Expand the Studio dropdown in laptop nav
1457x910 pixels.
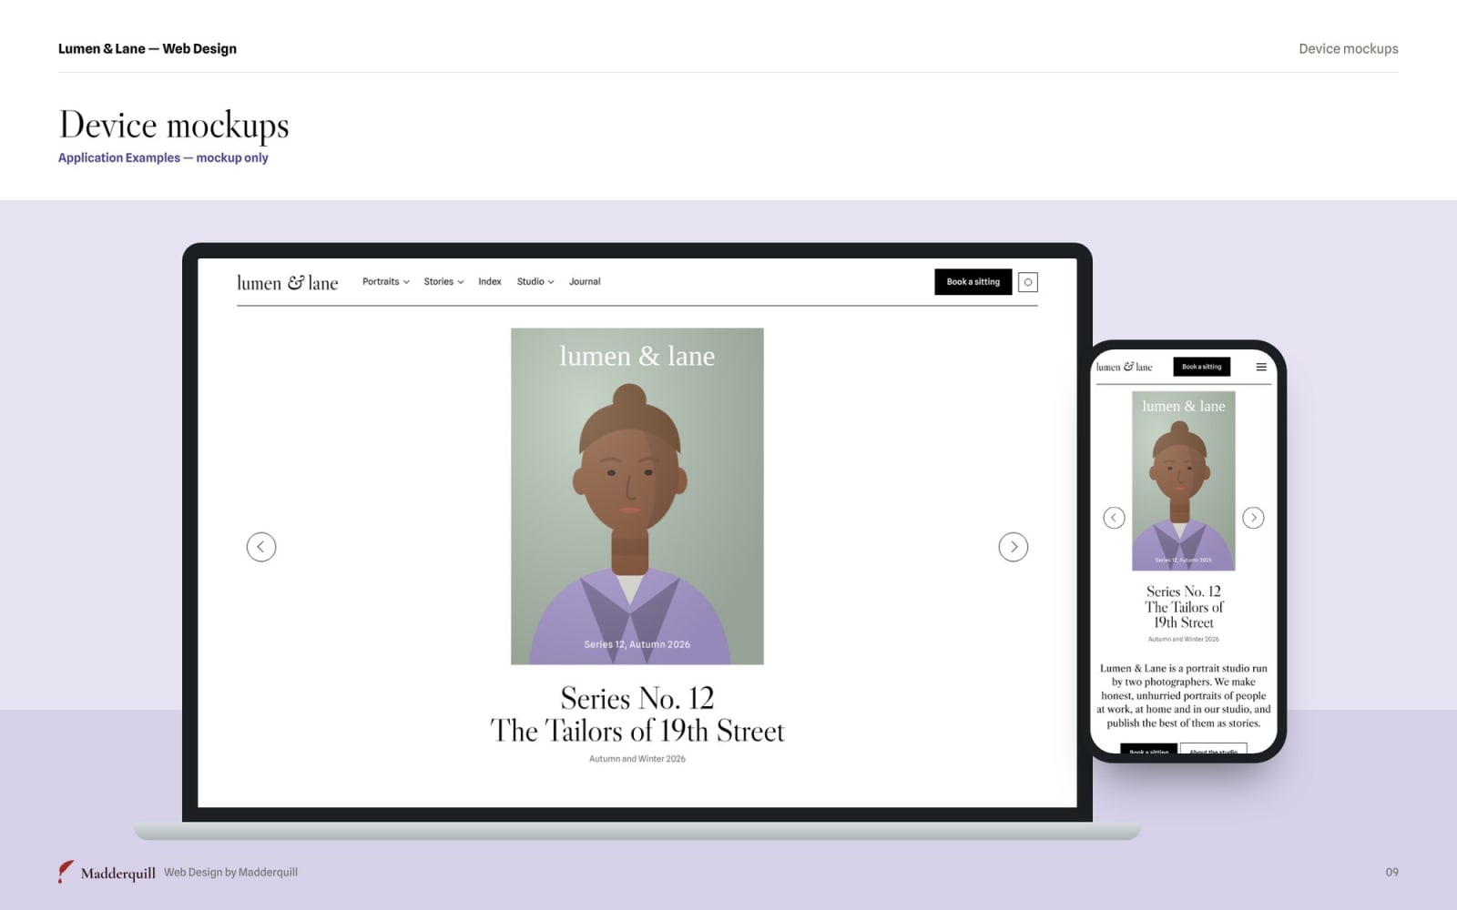pyautogui.click(x=535, y=282)
